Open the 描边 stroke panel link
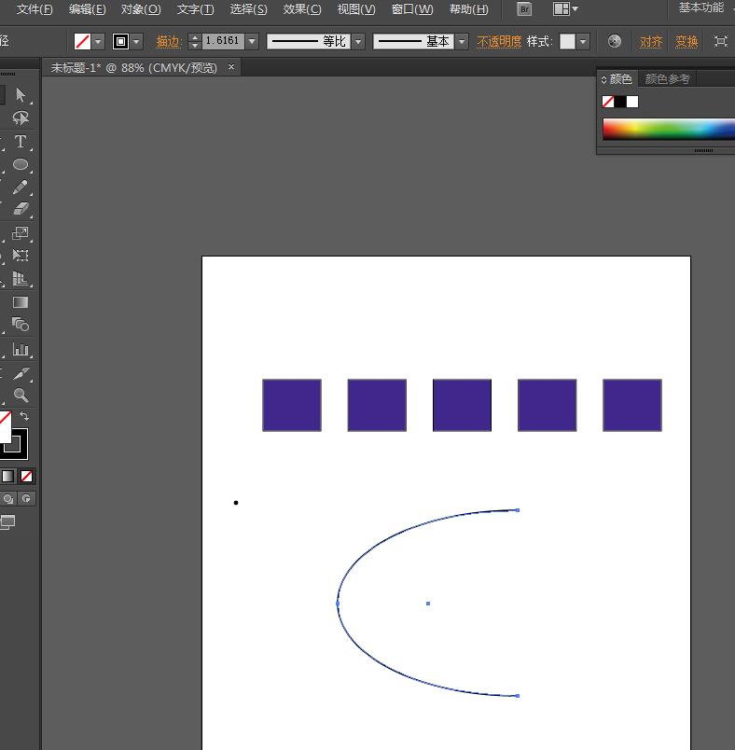The image size is (735, 750). 167,42
